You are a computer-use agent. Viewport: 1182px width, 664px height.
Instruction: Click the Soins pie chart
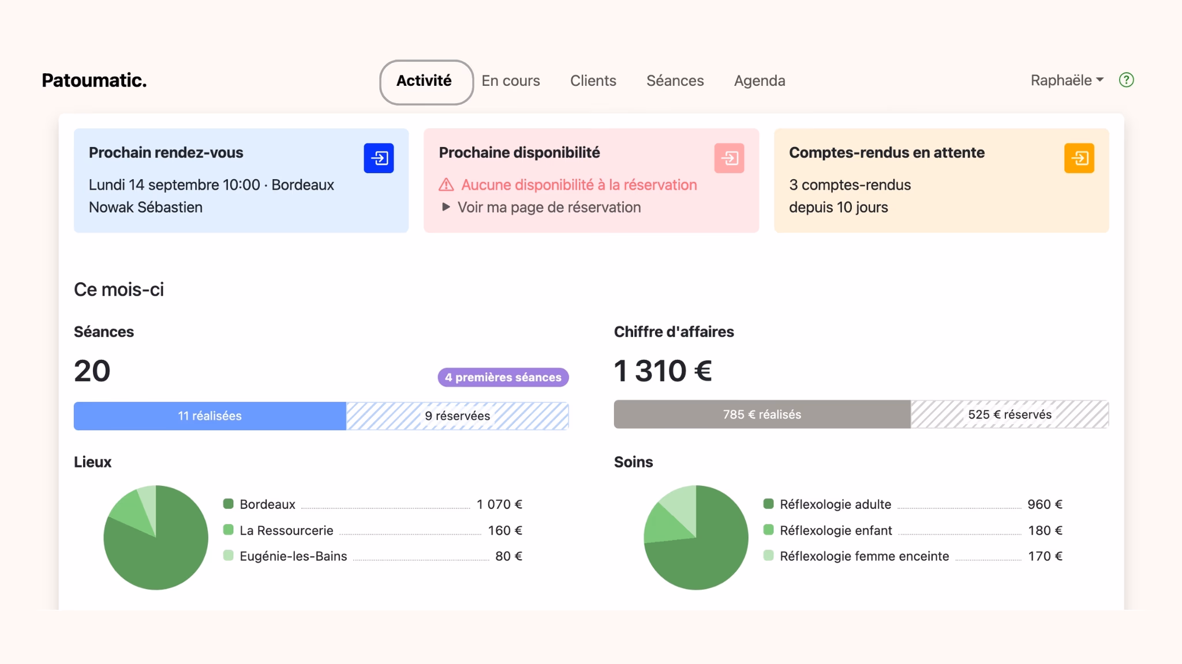pyautogui.click(x=696, y=537)
